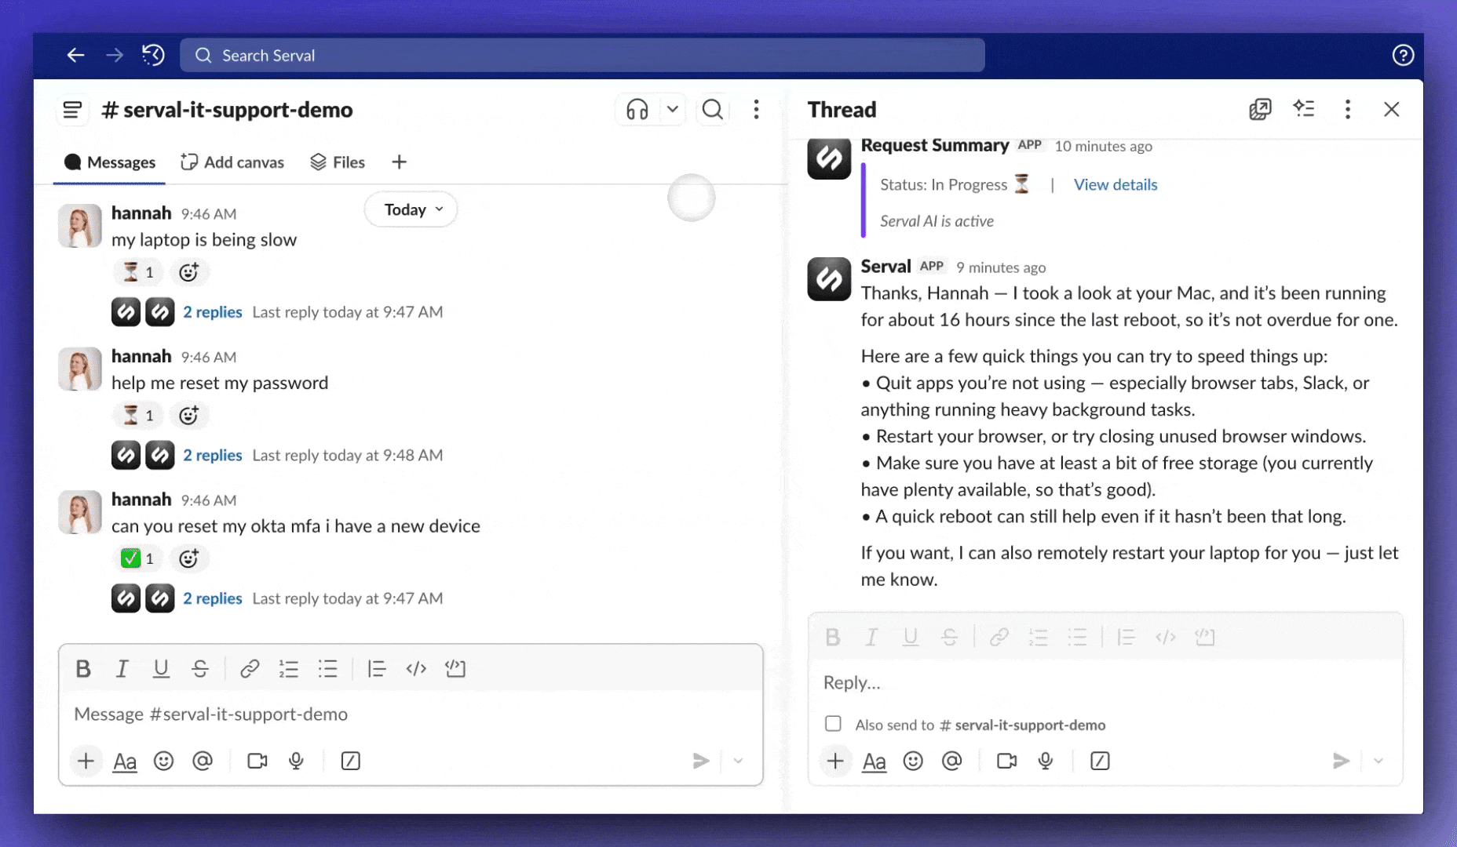Search within the current channel
This screenshot has height=847, width=1457.
click(x=711, y=110)
